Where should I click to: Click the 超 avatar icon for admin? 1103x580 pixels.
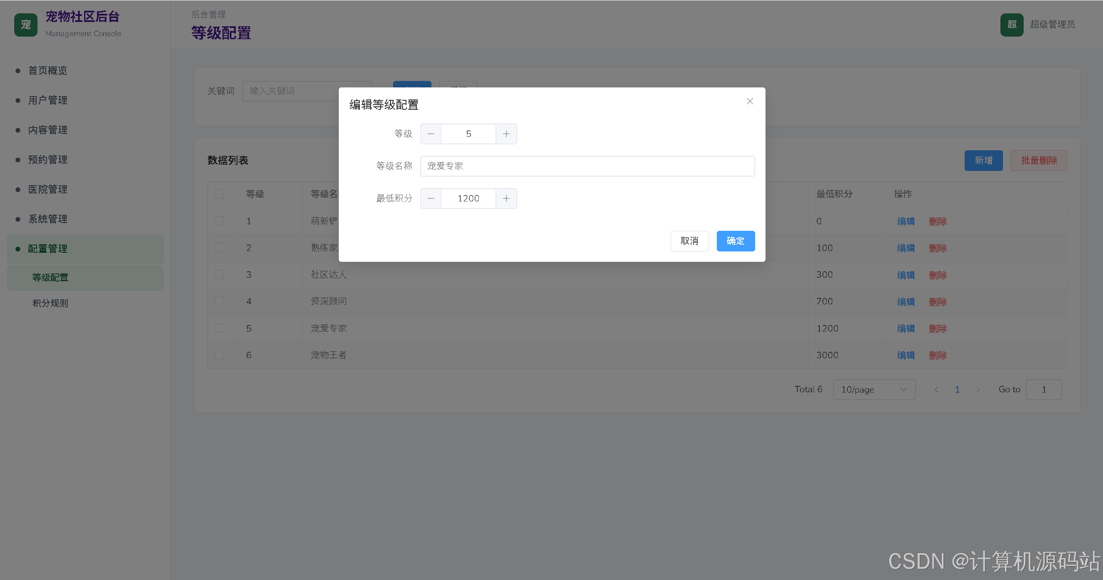tap(1012, 25)
